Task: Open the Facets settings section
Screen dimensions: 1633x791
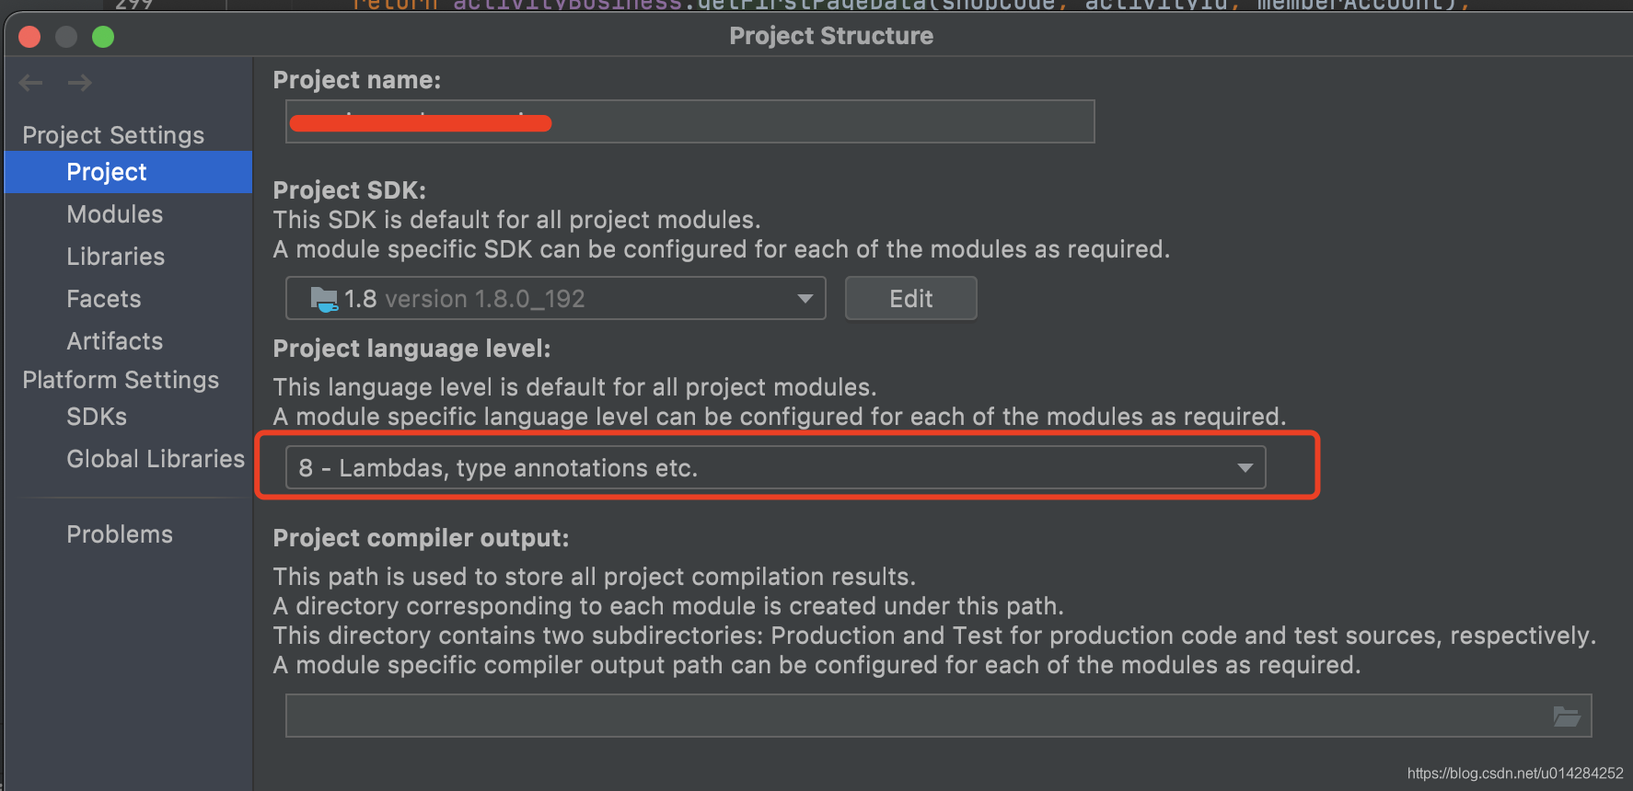Action: (103, 298)
